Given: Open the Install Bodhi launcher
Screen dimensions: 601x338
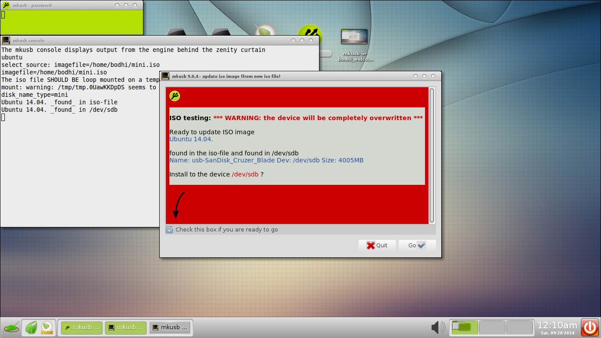Looking at the screenshot, I should pyautogui.click(x=47, y=328).
